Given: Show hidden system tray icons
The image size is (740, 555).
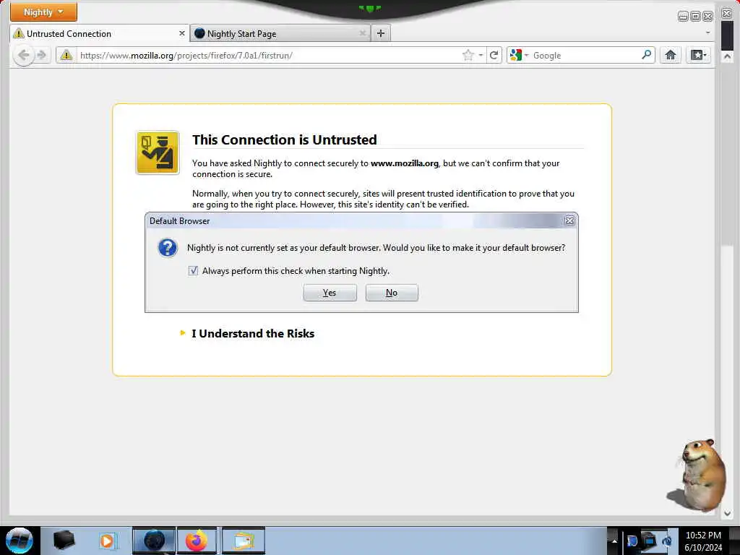Looking at the screenshot, I should click(x=614, y=541).
